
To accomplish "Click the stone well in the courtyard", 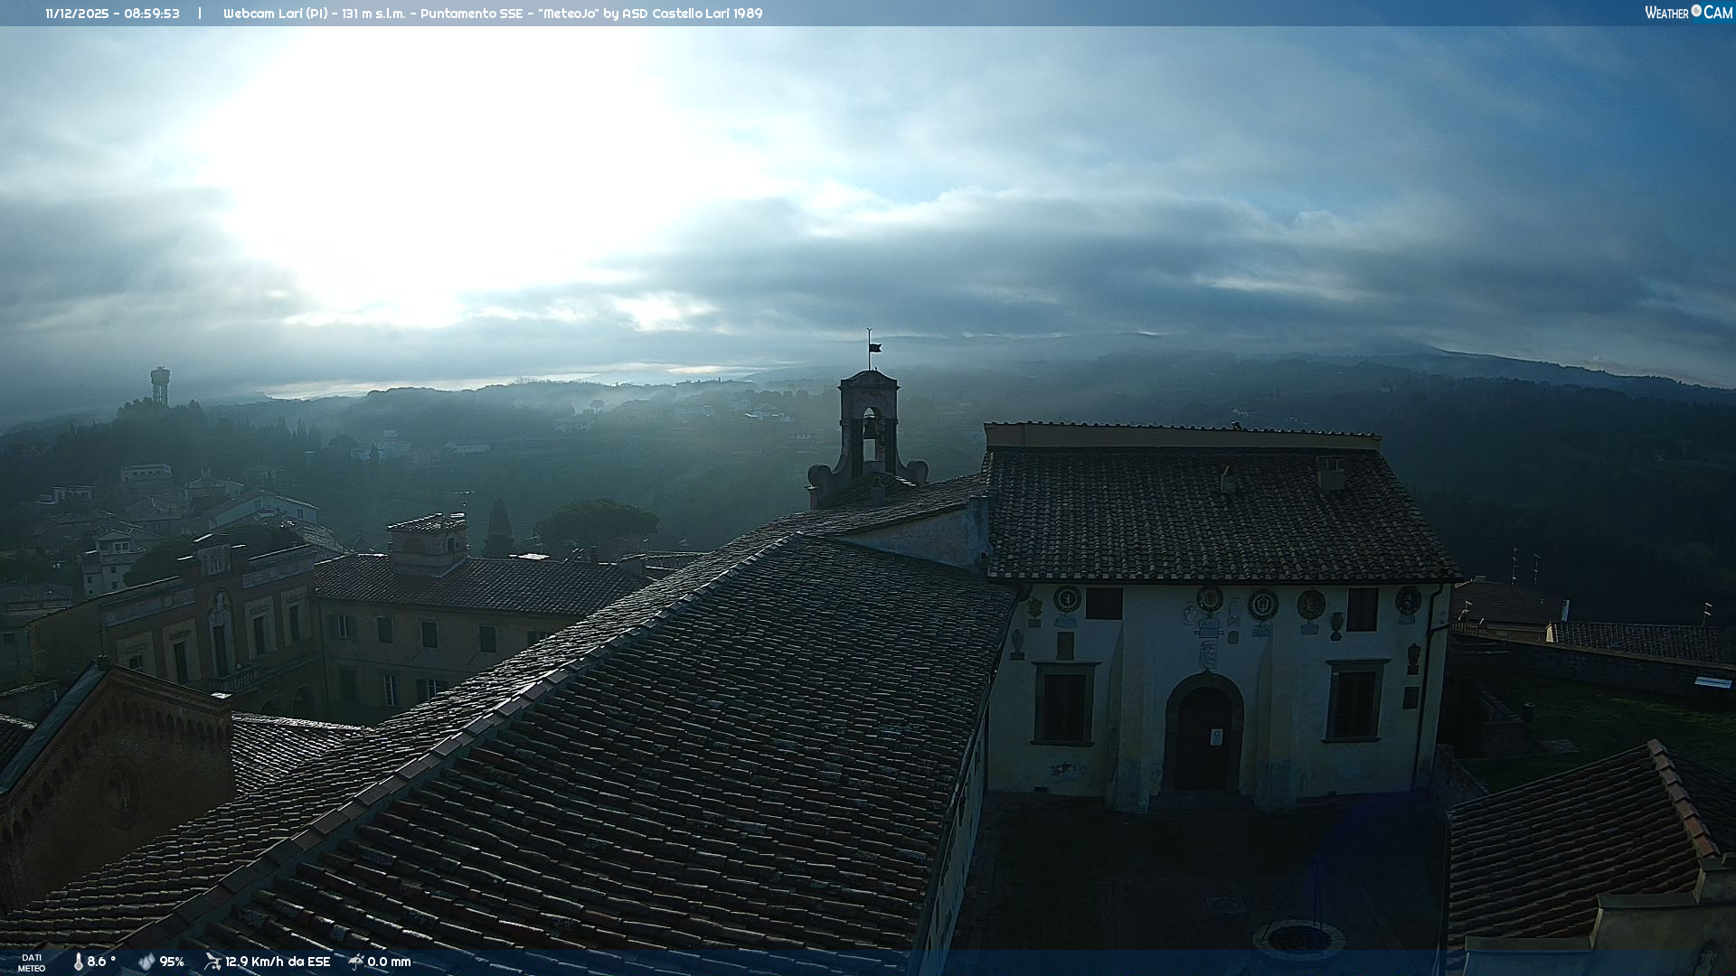I will (x=1298, y=938).
